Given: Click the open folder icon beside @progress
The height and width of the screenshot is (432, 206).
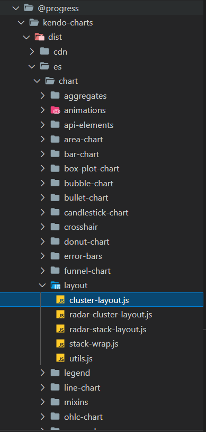Looking at the screenshot, I should point(29,8).
